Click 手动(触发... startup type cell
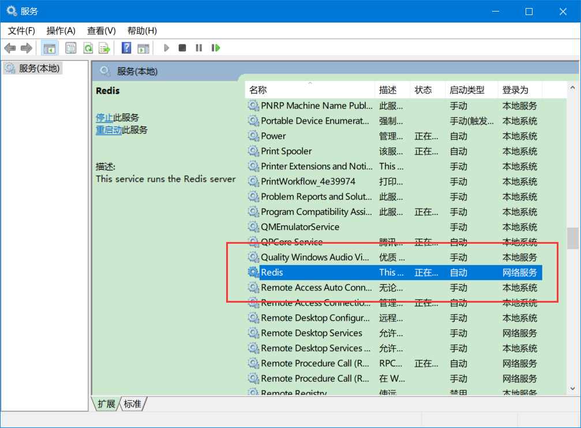 point(471,121)
